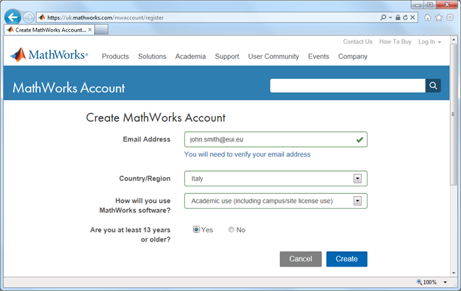
Task: Select No for at least 13 years old
Action: 231,230
